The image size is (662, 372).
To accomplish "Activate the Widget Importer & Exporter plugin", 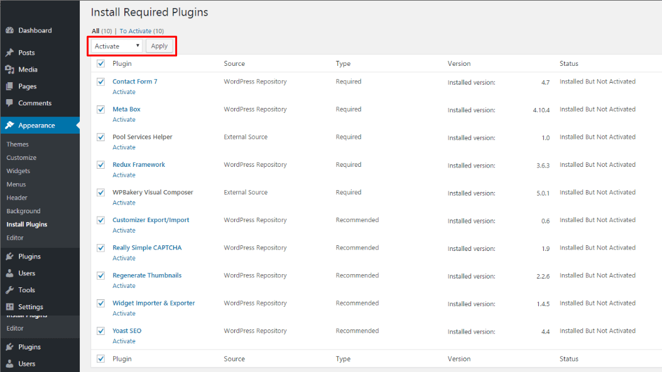I will [124, 314].
